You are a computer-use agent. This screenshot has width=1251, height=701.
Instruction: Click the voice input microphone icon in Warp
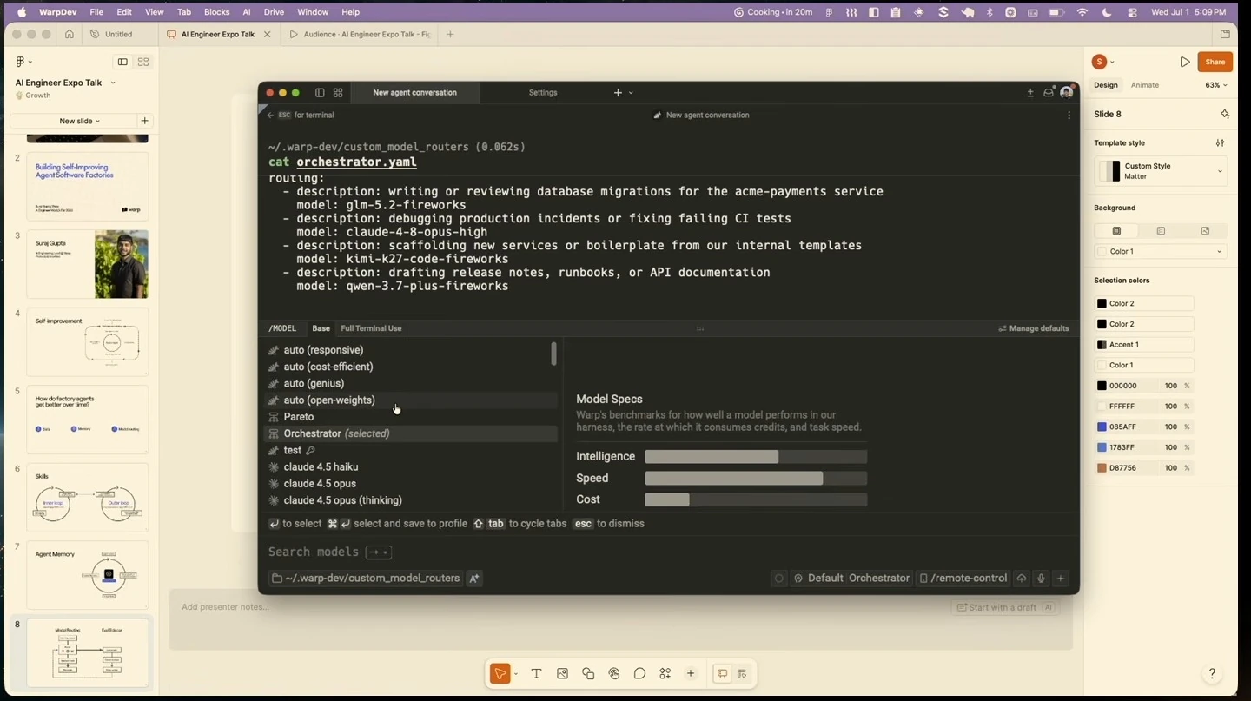1041,579
